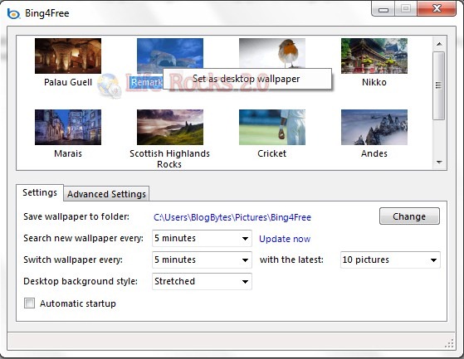Switch to the Settings tab
The image size is (464, 359).
coord(40,192)
